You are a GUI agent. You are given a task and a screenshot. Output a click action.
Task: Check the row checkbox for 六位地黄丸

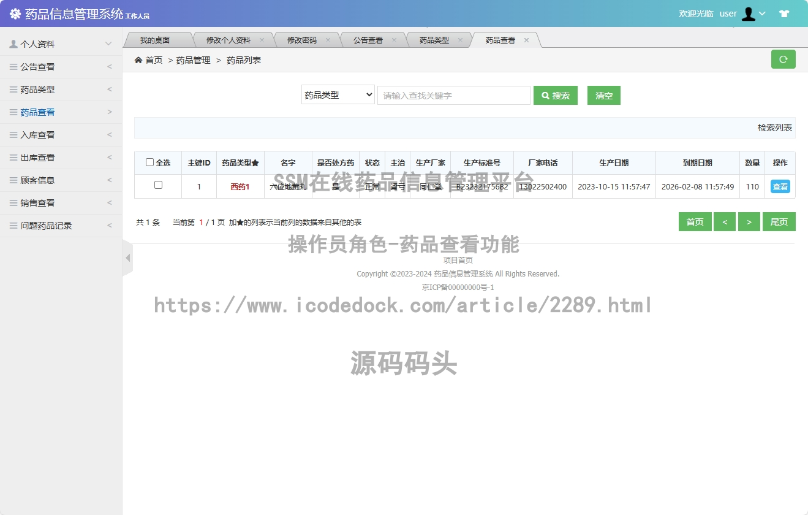[158, 185]
